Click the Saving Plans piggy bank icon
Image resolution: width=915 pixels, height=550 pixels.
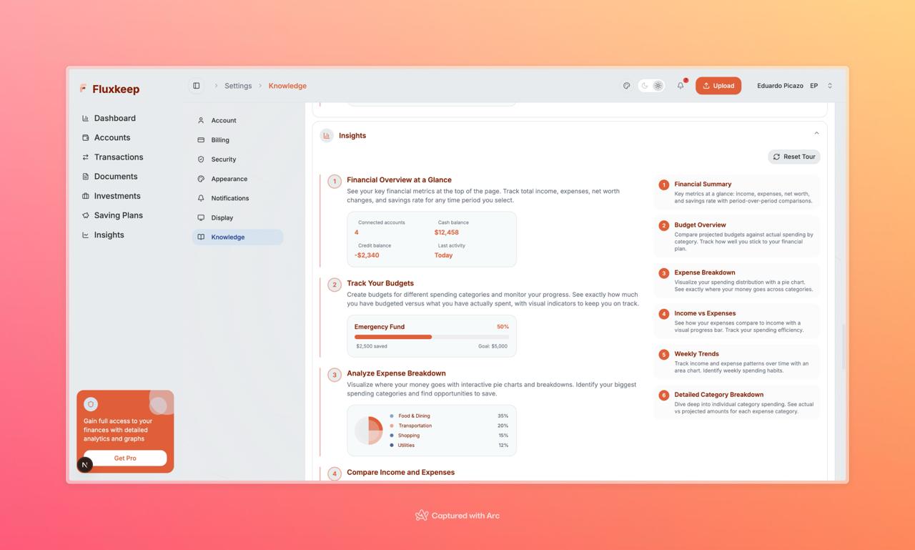point(86,215)
